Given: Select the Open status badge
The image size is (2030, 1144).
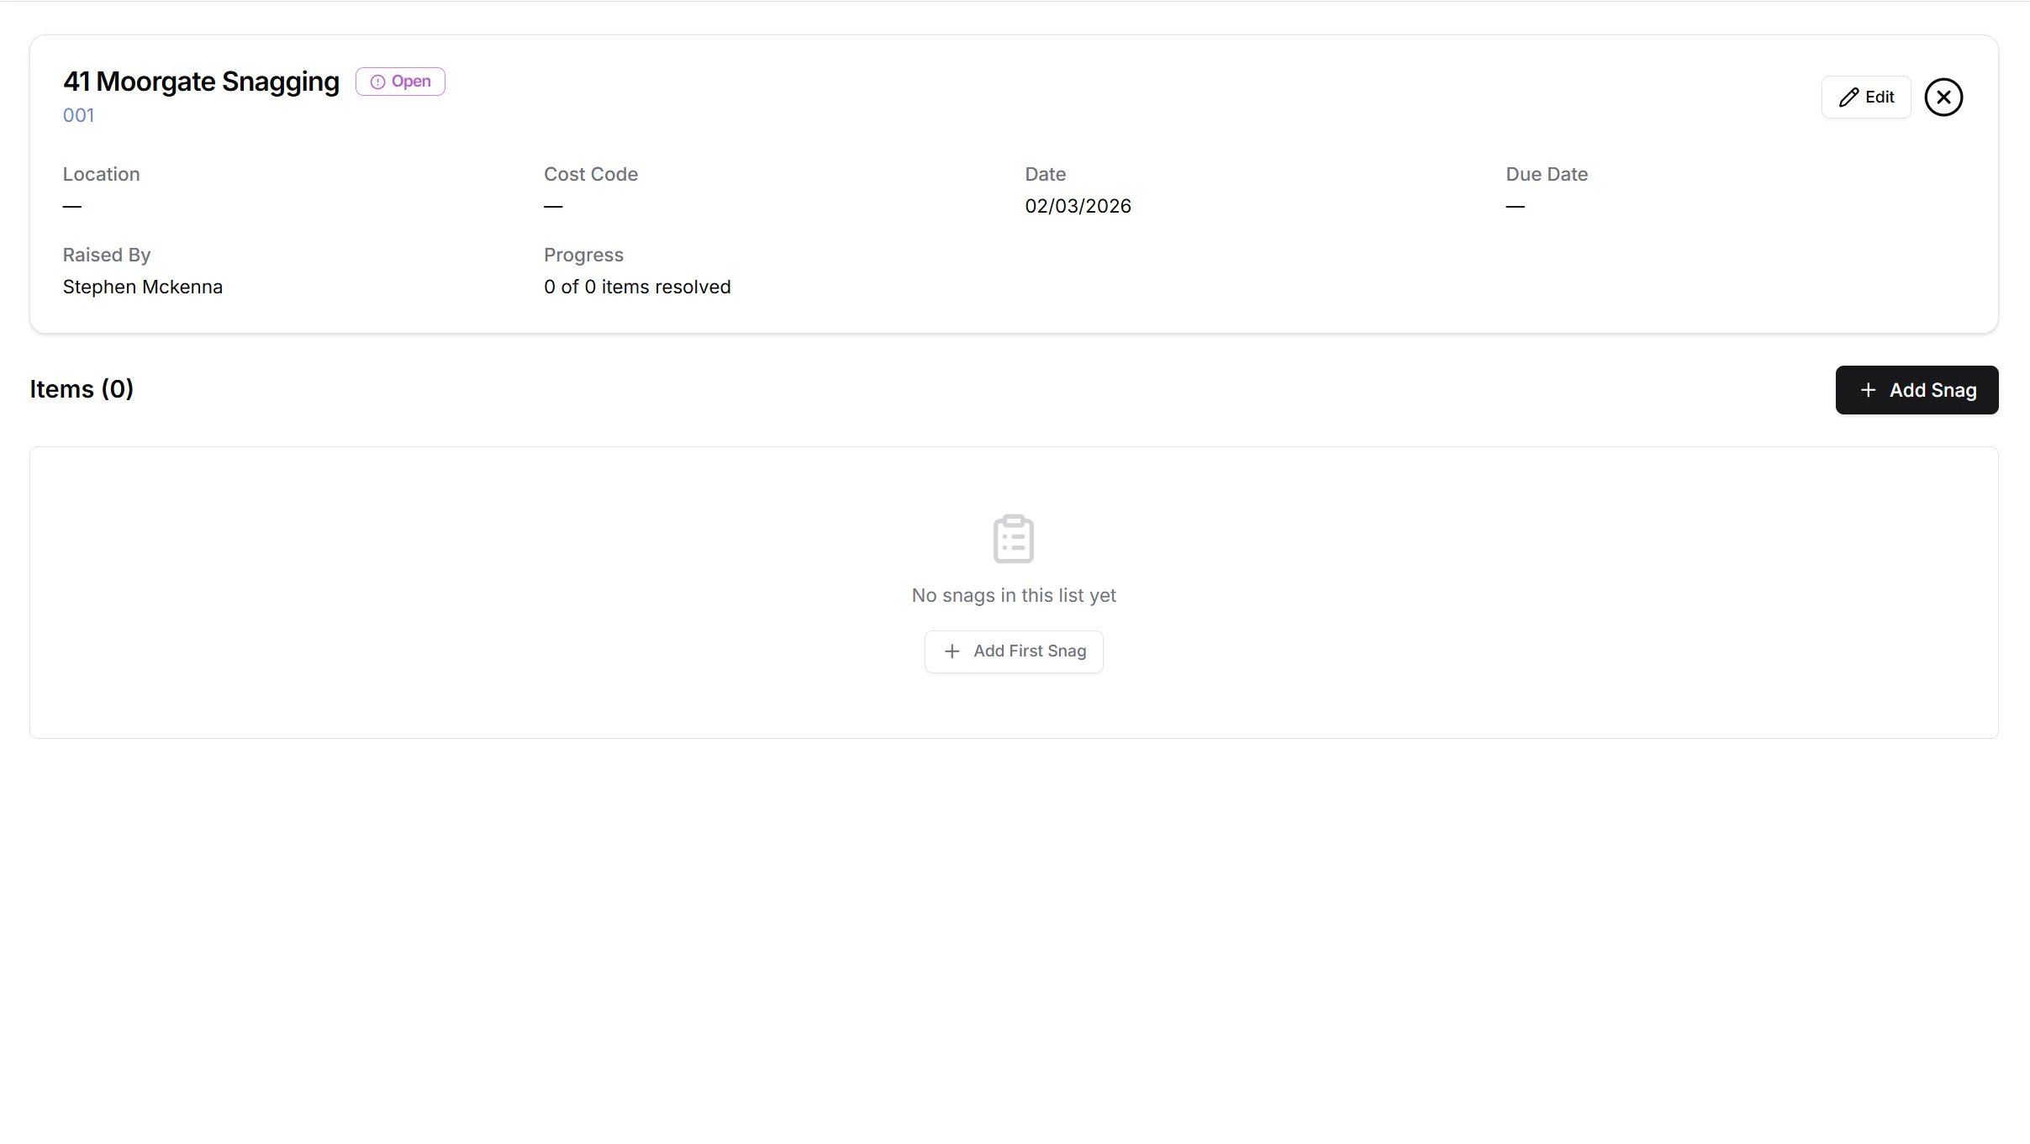Looking at the screenshot, I should 401,82.
